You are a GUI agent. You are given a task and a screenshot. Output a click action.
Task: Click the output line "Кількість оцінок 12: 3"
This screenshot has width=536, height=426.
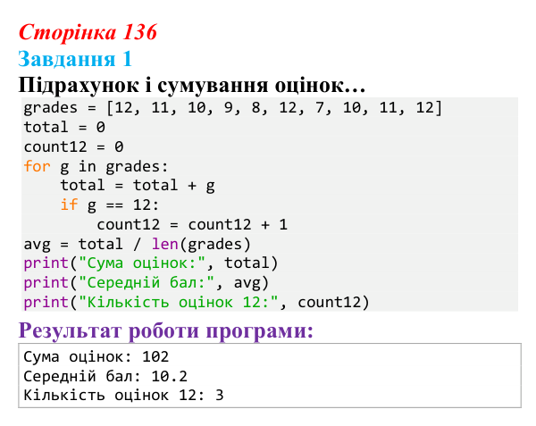pos(123,396)
